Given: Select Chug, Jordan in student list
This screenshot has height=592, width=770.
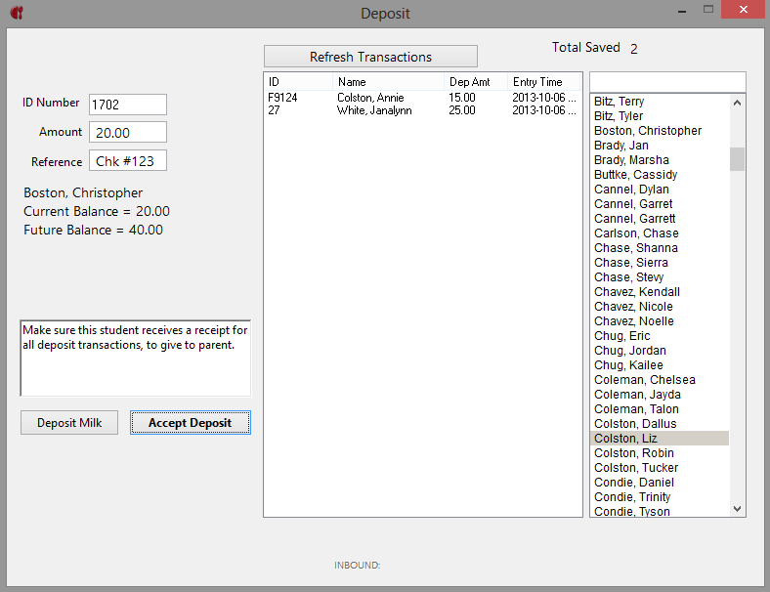Looking at the screenshot, I should click(659, 351).
